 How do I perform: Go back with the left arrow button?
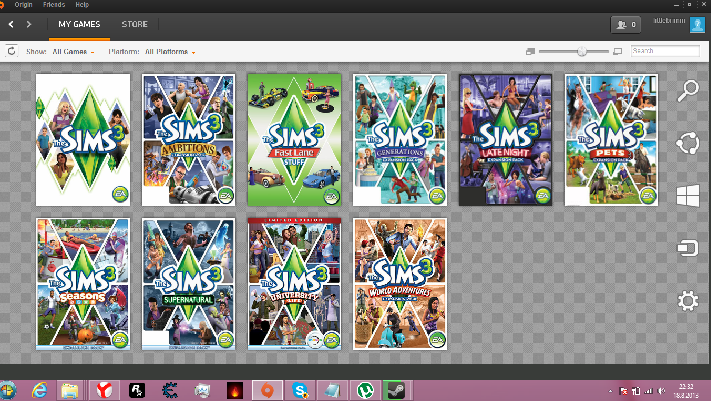11,24
